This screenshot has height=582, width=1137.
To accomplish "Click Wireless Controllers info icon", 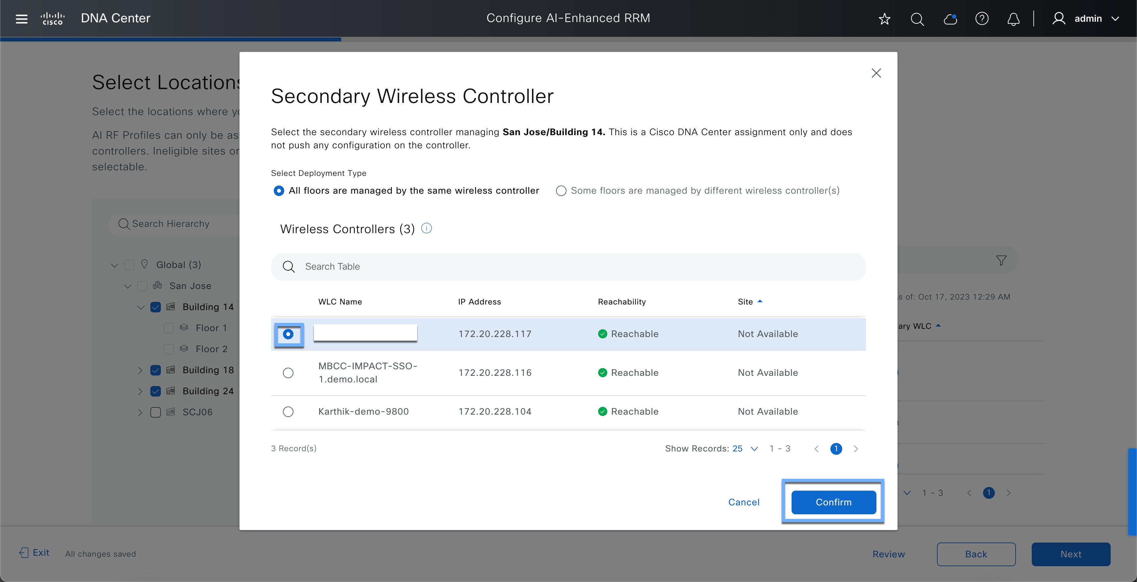I will 426,228.
